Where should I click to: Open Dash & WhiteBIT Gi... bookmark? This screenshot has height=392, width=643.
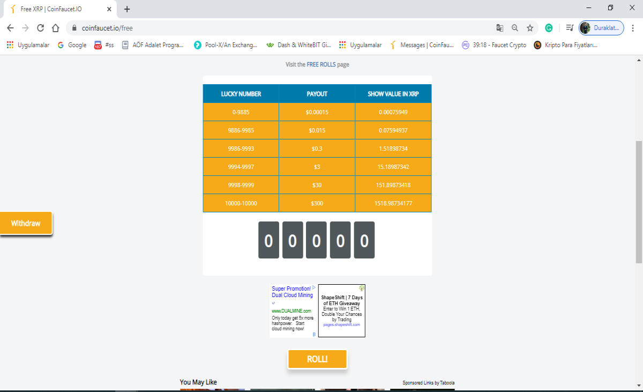[298, 45]
